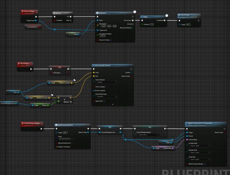Screen dimensions: 230x175
Task: Click the SET Current Weapon Use node title
Action: [110, 127]
